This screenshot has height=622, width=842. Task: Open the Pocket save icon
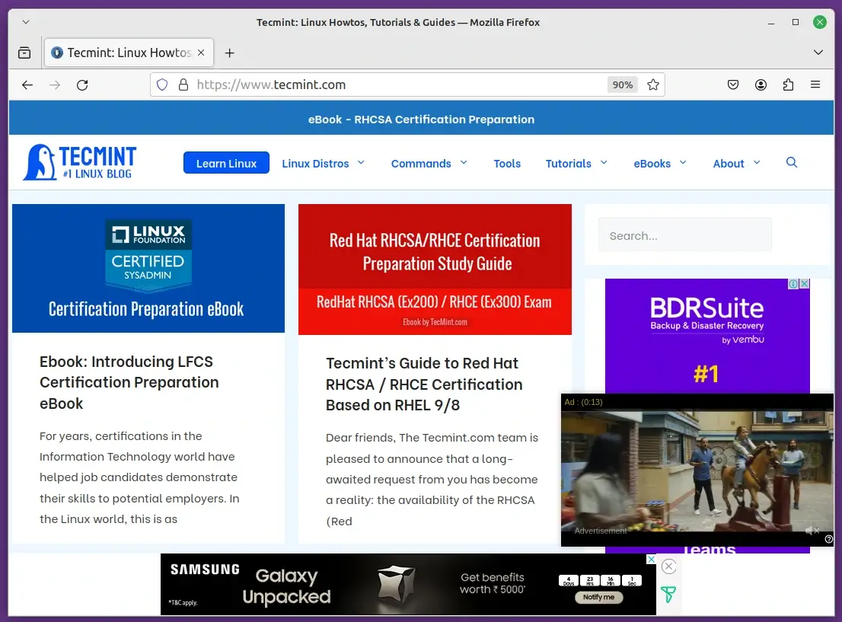pyautogui.click(x=733, y=85)
